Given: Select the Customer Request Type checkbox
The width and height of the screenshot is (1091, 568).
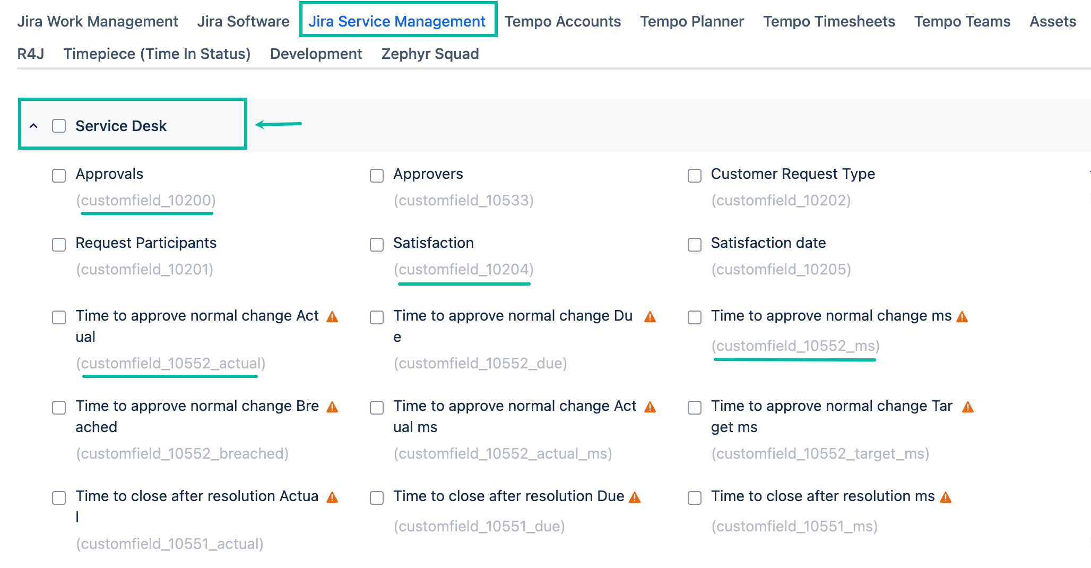Looking at the screenshot, I should coord(695,175).
